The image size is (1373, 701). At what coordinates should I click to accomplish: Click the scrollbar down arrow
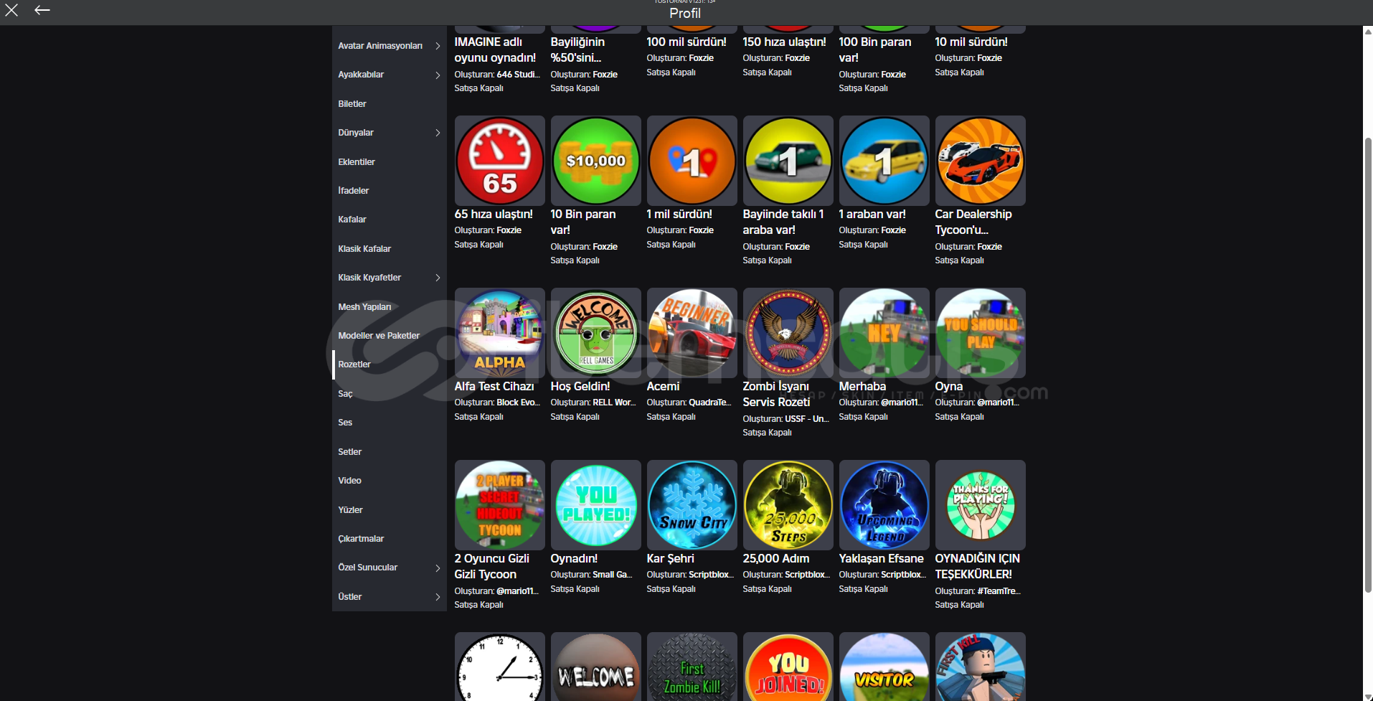tap(1367, 696)
